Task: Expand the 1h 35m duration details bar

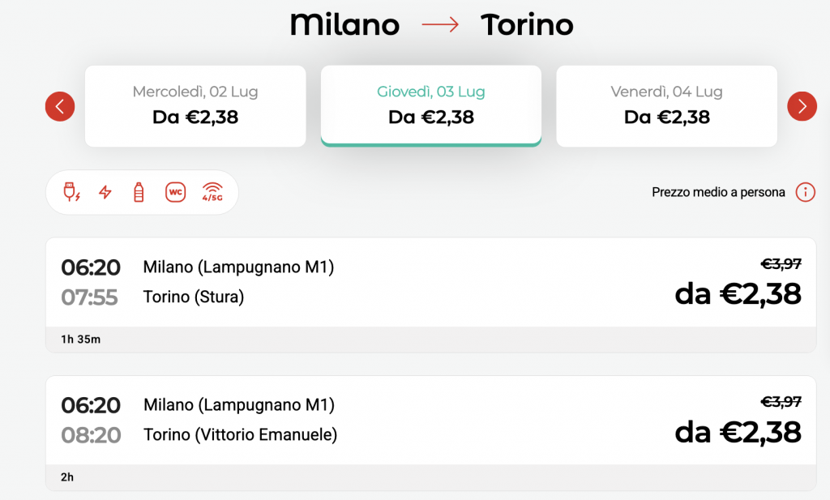Action: pos(431,340)
